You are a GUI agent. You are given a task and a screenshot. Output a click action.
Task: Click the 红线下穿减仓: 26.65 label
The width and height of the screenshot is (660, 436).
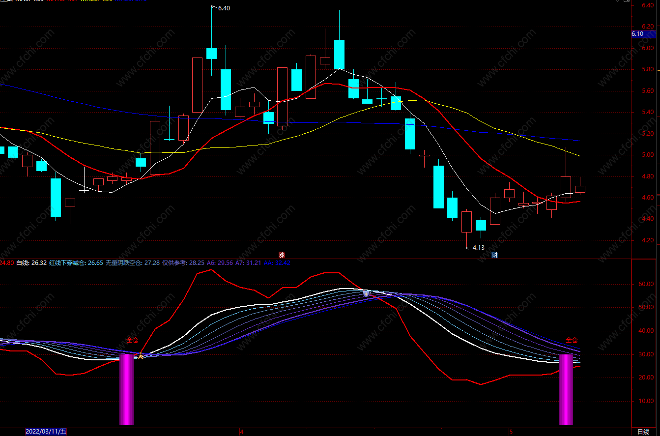coord(76,263)
